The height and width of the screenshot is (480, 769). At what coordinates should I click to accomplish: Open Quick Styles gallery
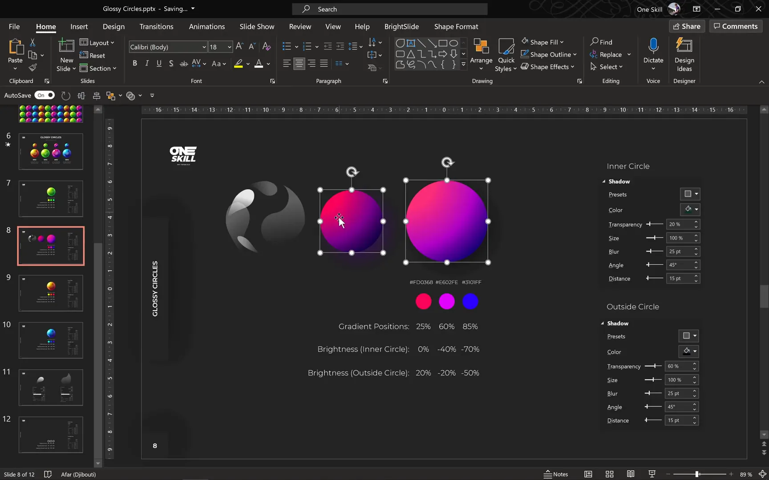click(506, 54)
